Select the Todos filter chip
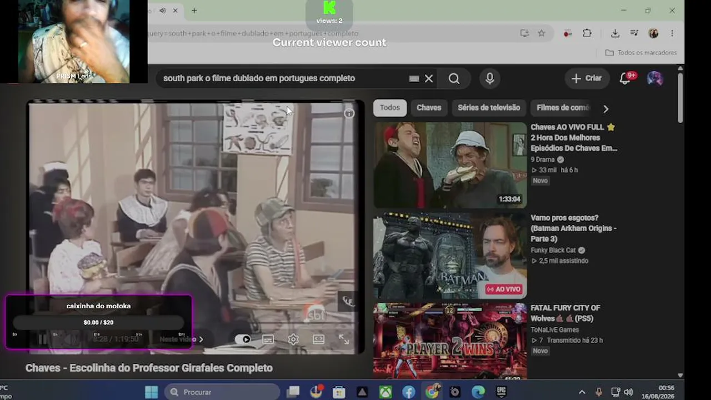The width and height of the screenshot is (711, 400). [390, 108]
